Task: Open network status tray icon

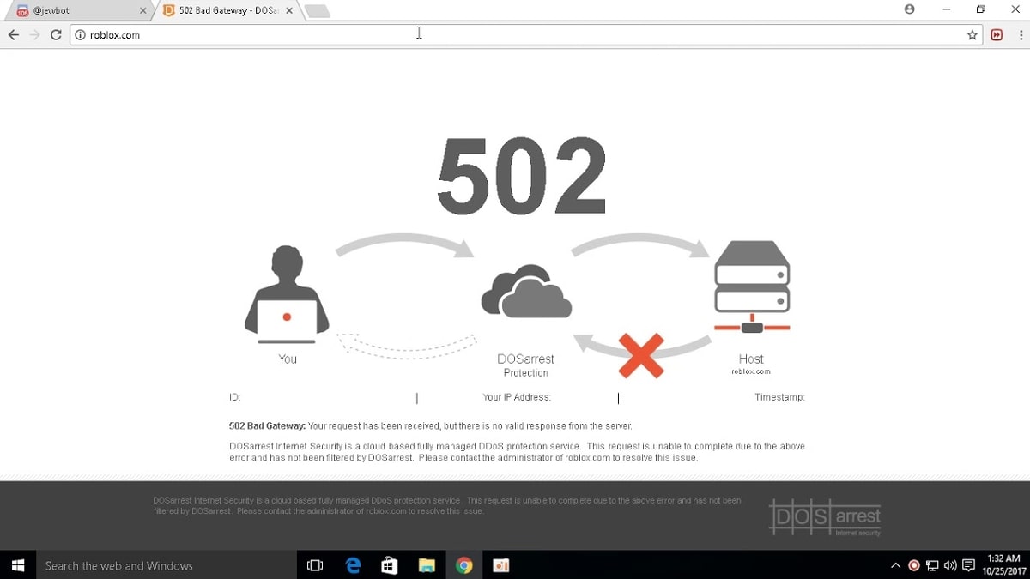Action: pos(932,565)
